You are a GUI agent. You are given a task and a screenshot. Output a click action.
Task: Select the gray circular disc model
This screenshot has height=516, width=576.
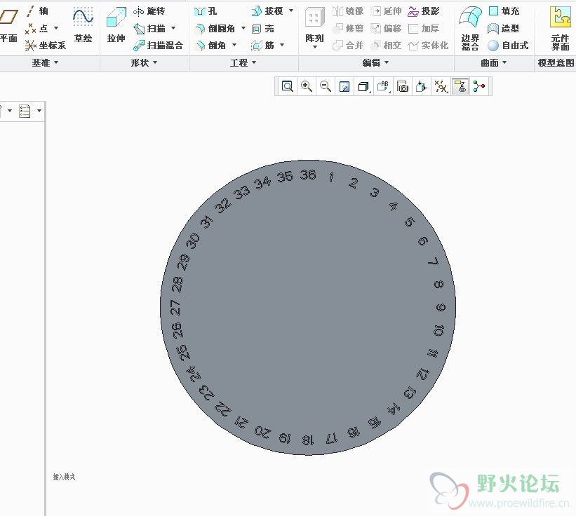[308, 308]
